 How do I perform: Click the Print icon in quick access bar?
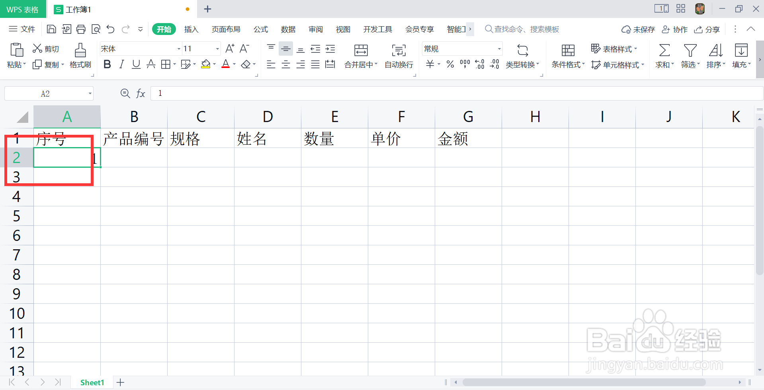pos(81,29)
